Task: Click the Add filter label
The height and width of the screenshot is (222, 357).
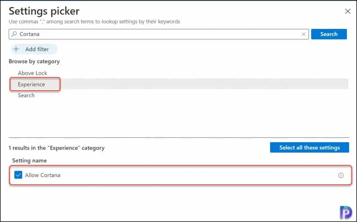Action: [x=37, y=49]
